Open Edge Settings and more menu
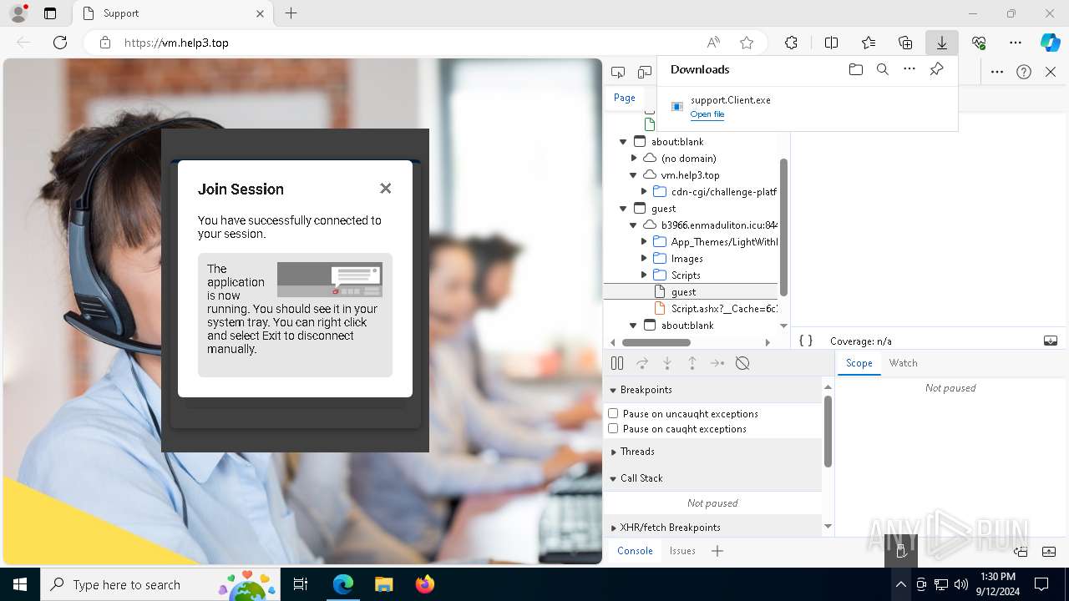The width and height of the screenshot is (1069, 601). pos(1016,43)
